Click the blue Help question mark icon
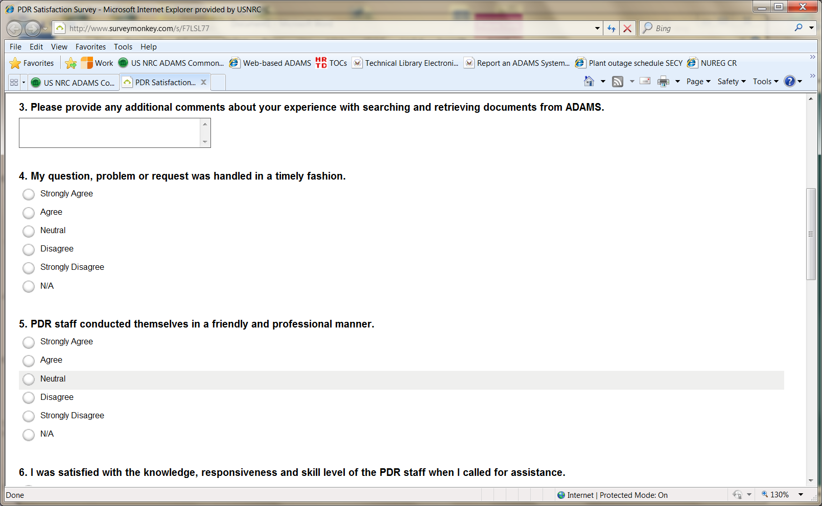The width and height of the screenshot is (822, 506). click(790, 81)
